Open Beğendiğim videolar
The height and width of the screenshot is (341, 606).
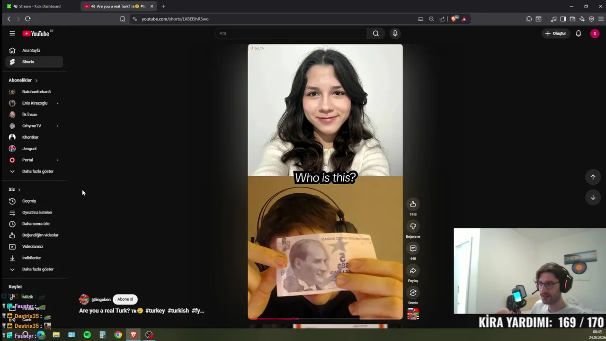click(34, 235)
